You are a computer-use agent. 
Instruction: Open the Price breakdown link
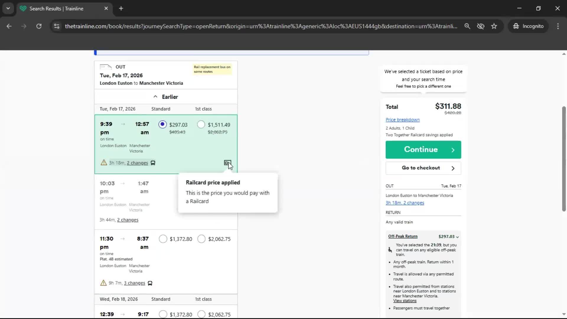pyautogui.click(x=403, y=120)
